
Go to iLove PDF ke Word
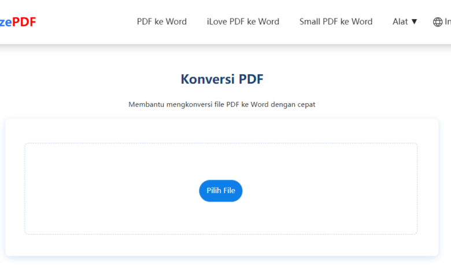point(243,21)
